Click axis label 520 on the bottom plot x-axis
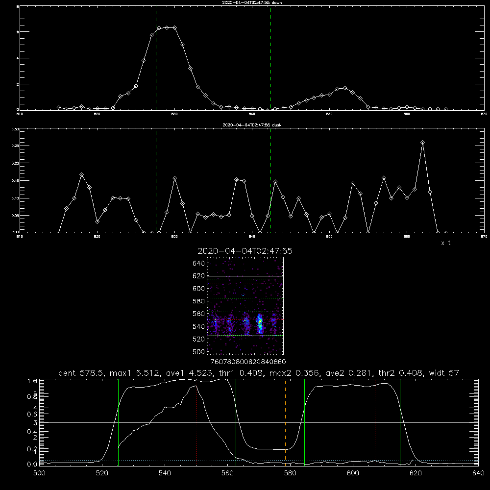Screen dimensions: 490x490 pyautogui.click(x=102, y=473)
